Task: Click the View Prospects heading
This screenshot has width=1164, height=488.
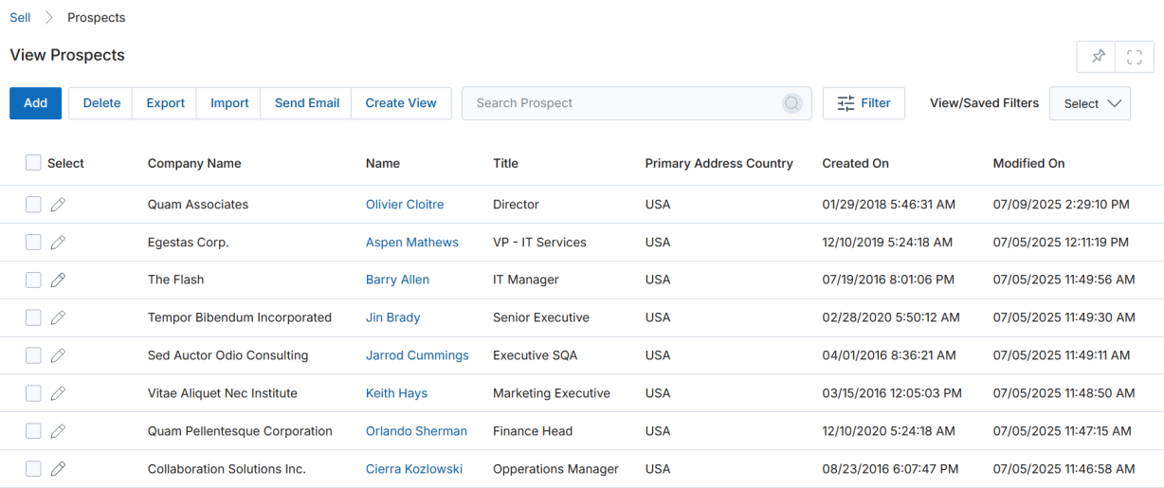Action: tap(67, 55)
